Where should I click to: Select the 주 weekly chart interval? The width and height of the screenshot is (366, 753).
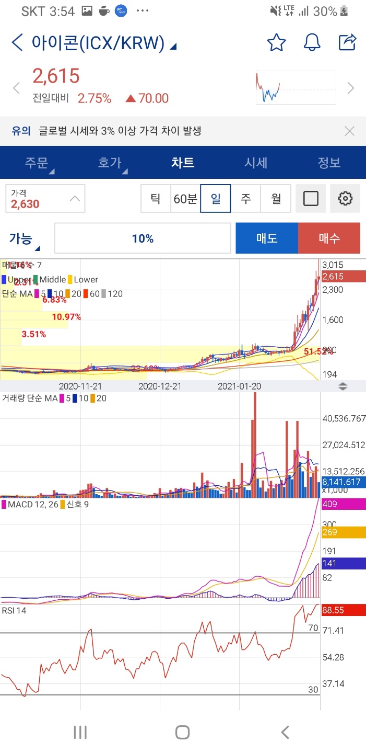pos(245,199)
